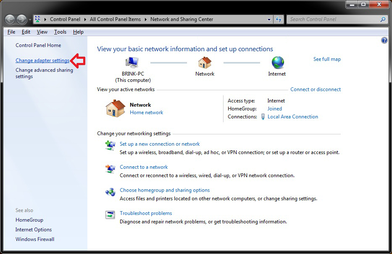Open Windows Firewall from See also
Image resolution: width=392 pixels, height=254 pixels.
[x=35, y=239]
